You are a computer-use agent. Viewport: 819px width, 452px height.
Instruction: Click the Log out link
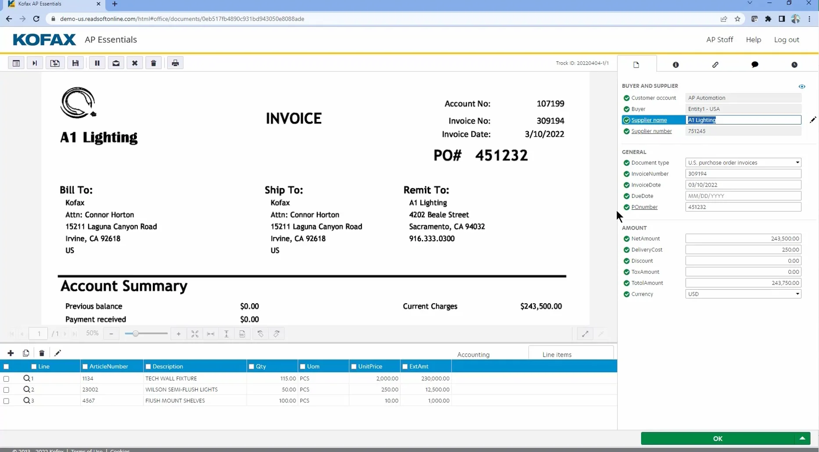tap(786, 39)
